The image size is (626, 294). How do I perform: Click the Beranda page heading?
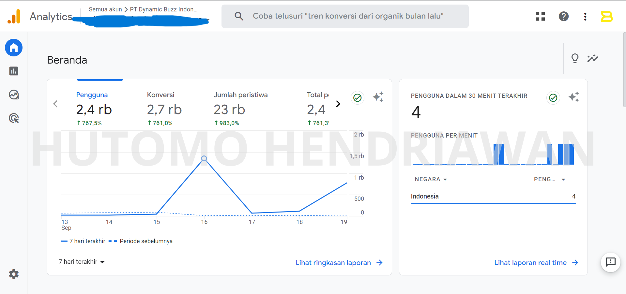(x=67, y=60)
